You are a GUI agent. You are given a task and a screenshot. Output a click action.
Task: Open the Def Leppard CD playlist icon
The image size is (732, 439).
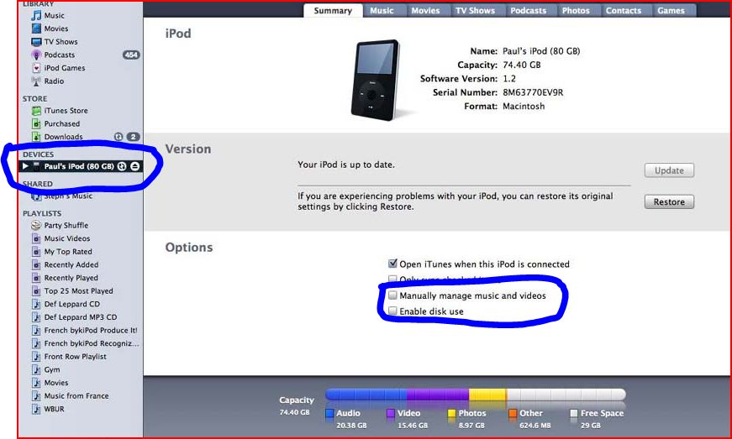(x=36, y=304)
